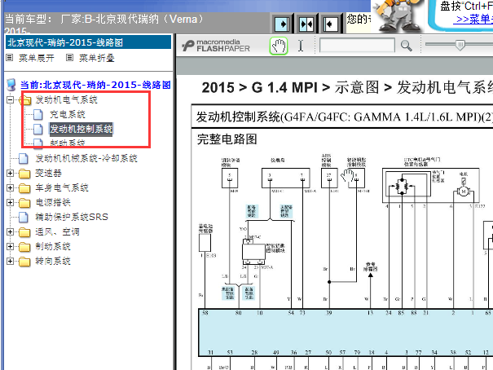Select 发动机控制系统 in the tree
The height and width of the screenshot is (370, 493).
tap(81, 129)
